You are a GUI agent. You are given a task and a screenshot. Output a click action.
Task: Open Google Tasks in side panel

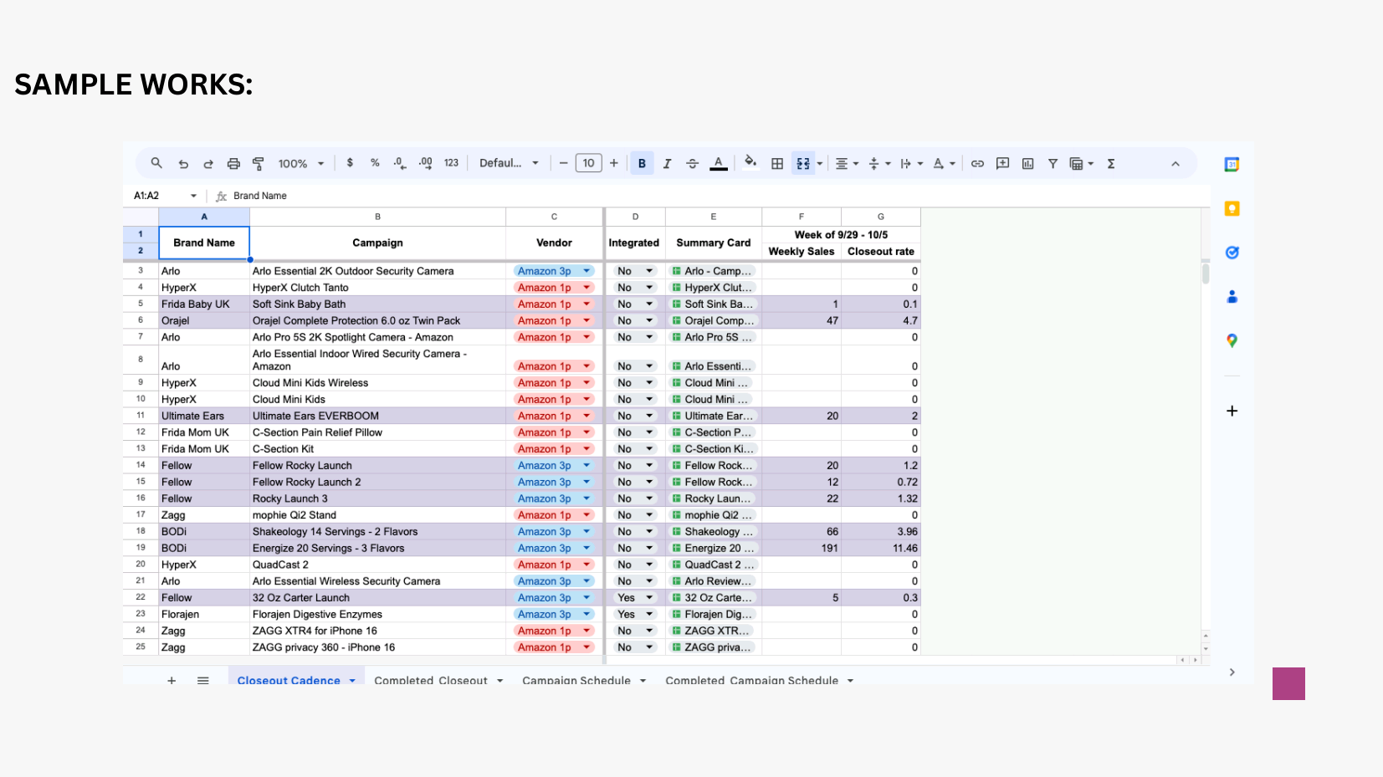coord(1232,253)
